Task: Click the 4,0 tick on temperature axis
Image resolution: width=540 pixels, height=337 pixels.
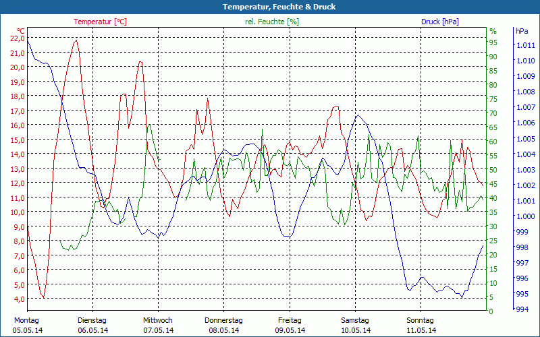Action: pos(18,299)
